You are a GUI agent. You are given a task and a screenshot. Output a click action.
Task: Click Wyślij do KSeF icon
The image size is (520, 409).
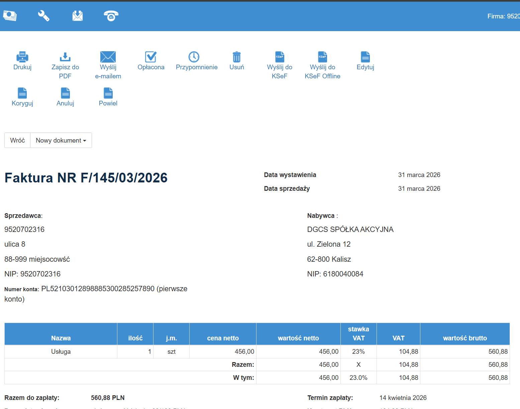coord(280,57)
